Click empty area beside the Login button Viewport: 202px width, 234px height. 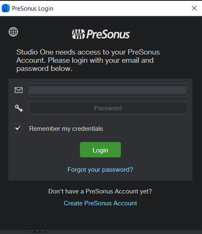pyautogui.click(x=155, y=150)
